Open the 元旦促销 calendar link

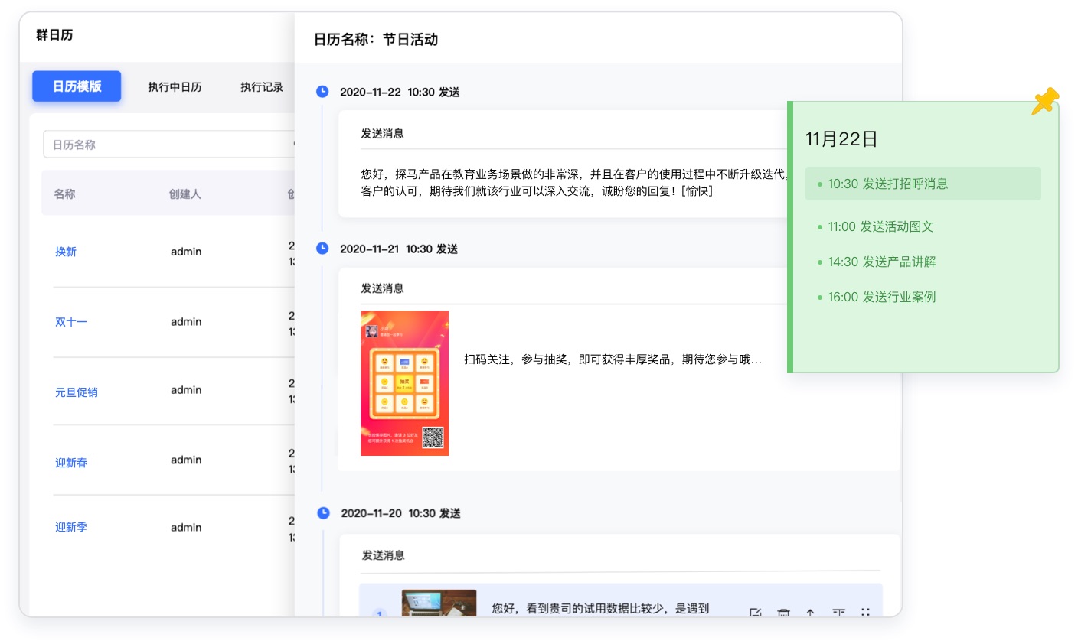click(x=77, y=392)
